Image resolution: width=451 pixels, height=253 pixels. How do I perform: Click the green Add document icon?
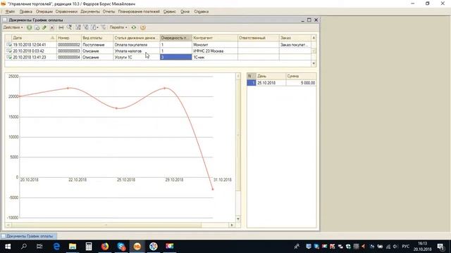30,27
